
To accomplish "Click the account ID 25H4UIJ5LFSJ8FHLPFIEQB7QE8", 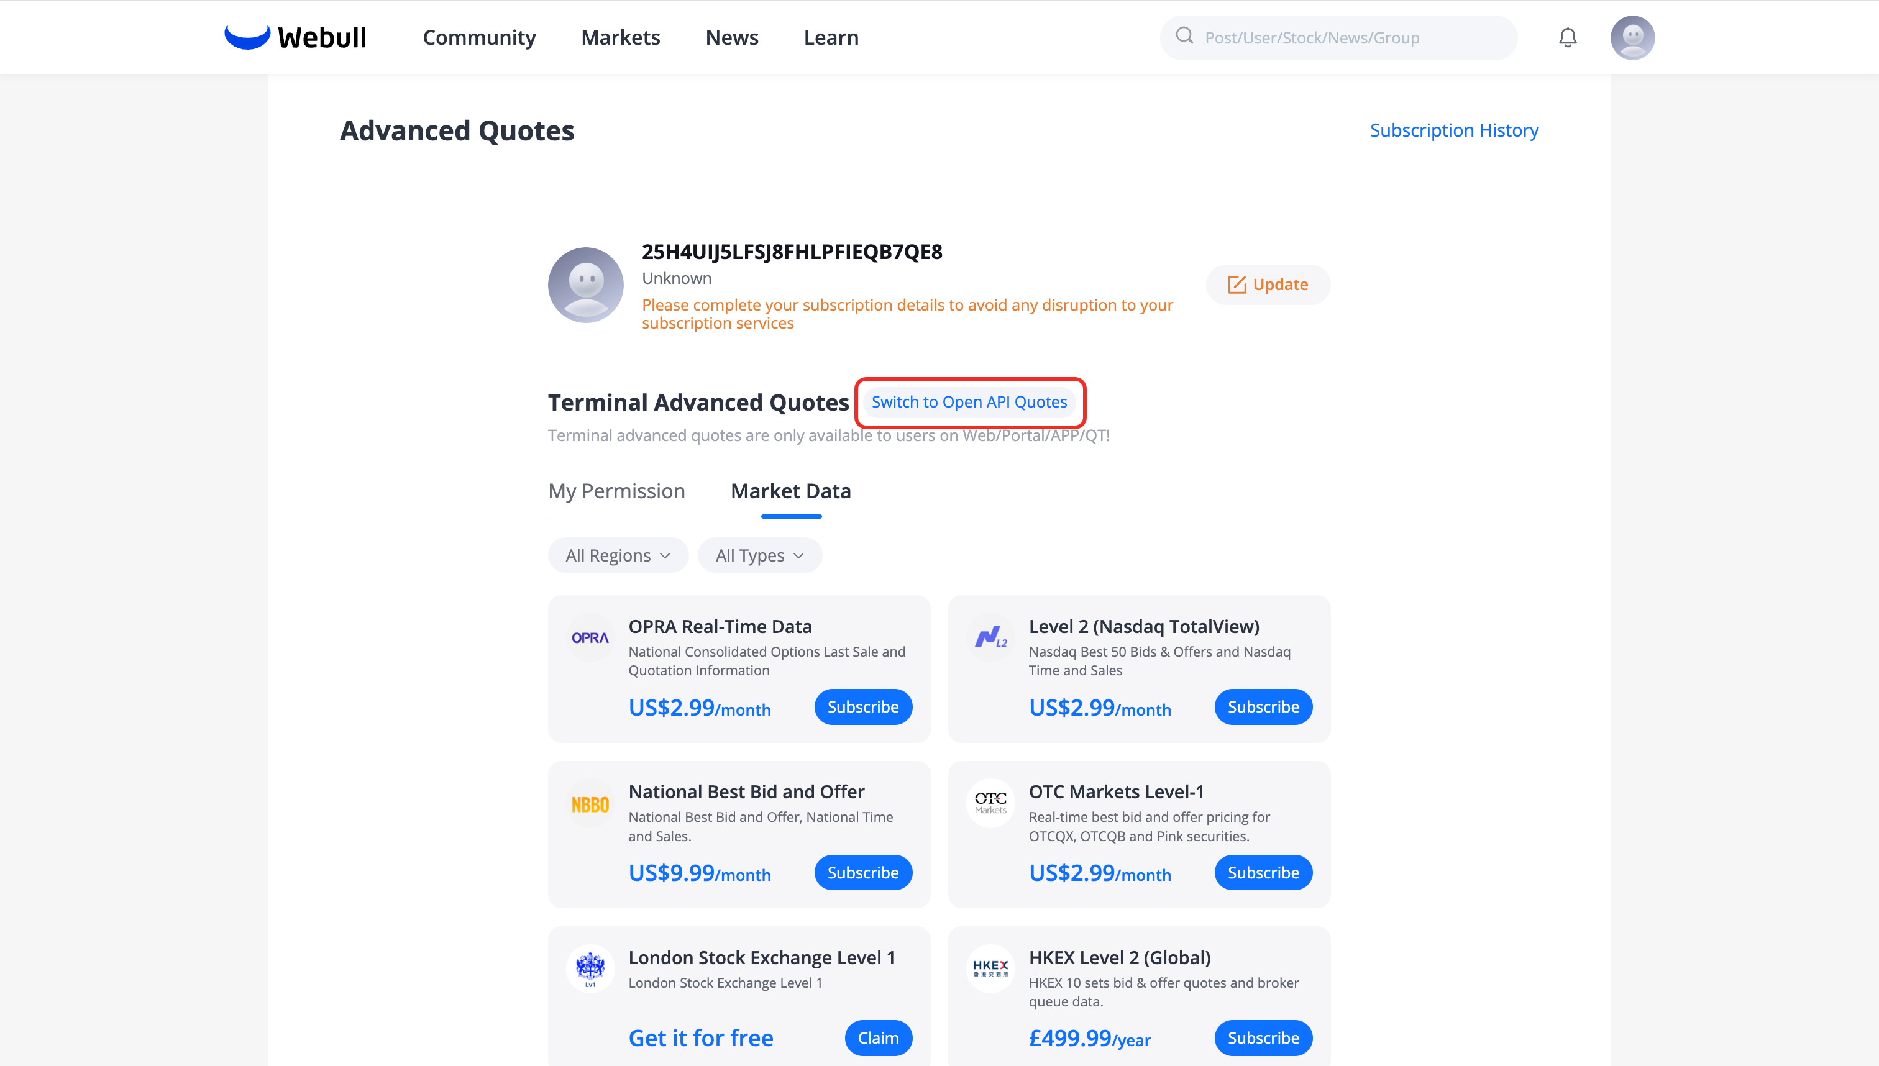I will coord(792,252).
